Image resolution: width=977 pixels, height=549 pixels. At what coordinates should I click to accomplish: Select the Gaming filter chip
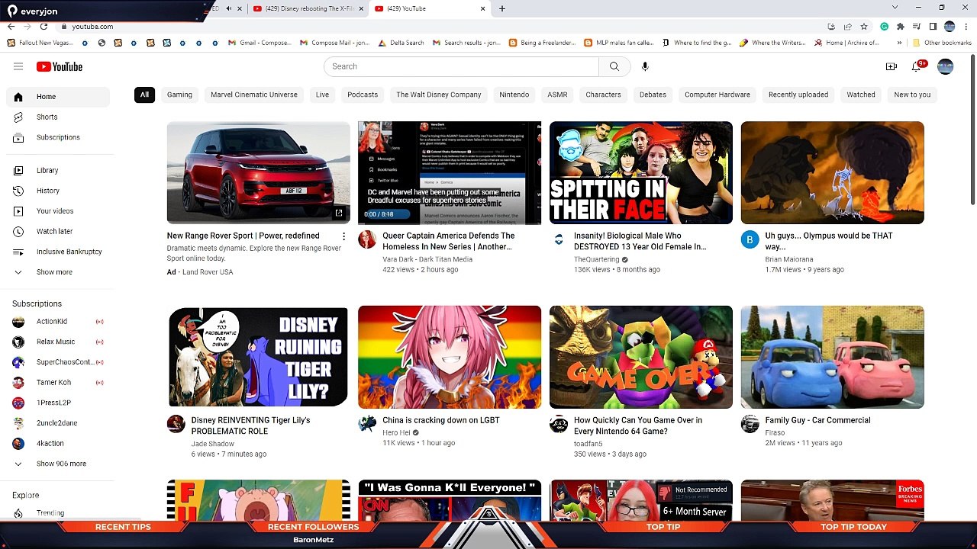click(x=179, y=95)
